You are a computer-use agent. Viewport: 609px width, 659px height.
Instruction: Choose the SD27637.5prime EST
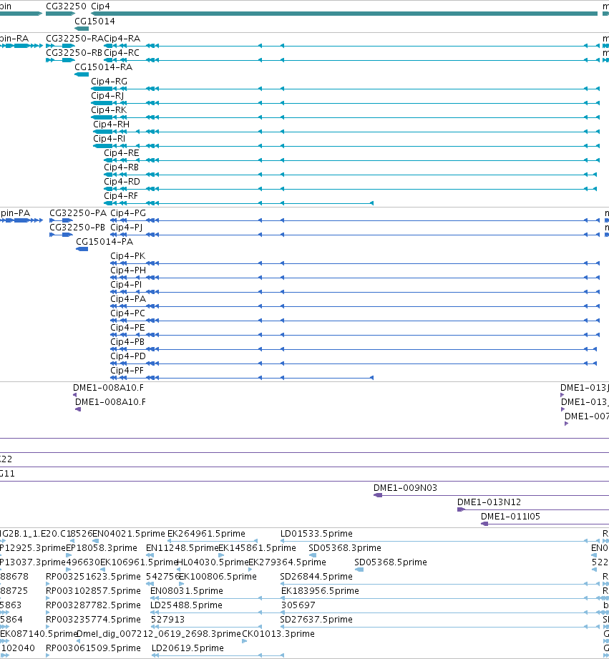pos(316,620)
